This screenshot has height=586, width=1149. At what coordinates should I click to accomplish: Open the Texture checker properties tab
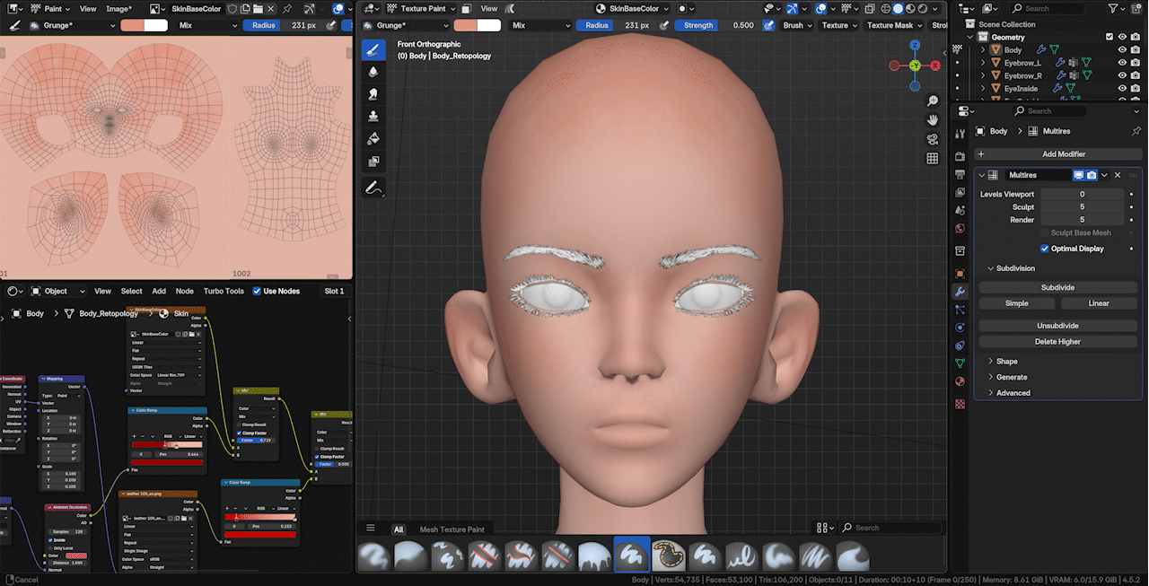[x=960, y=404]
